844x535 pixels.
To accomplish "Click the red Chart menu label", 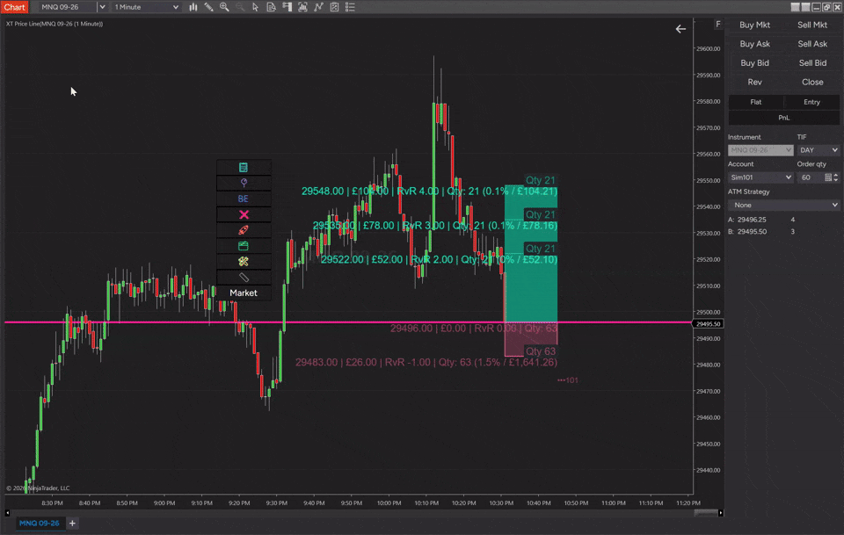I will point(14,7).
